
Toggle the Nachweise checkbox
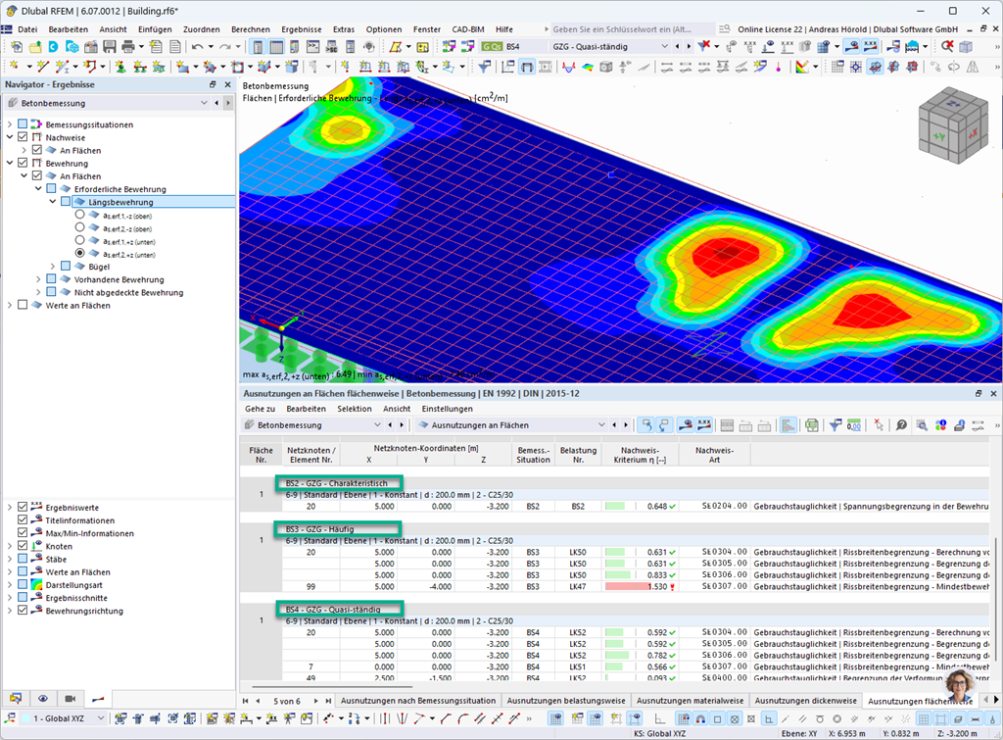[x=24, y=137]
